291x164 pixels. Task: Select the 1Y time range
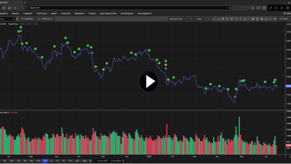pyautogui.click(x=45, y=161)
